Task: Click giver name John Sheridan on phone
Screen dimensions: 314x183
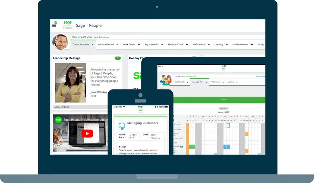Action: 156,137
